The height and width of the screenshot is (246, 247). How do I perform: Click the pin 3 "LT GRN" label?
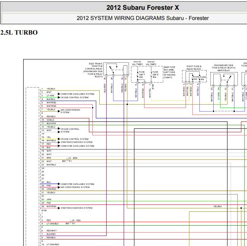pos(50,96)
